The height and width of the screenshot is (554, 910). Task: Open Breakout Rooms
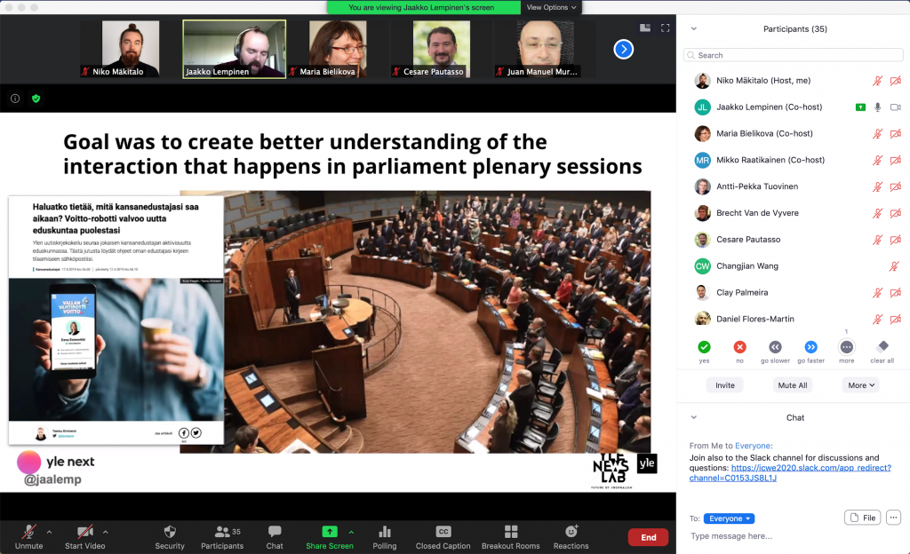[510, 532]
